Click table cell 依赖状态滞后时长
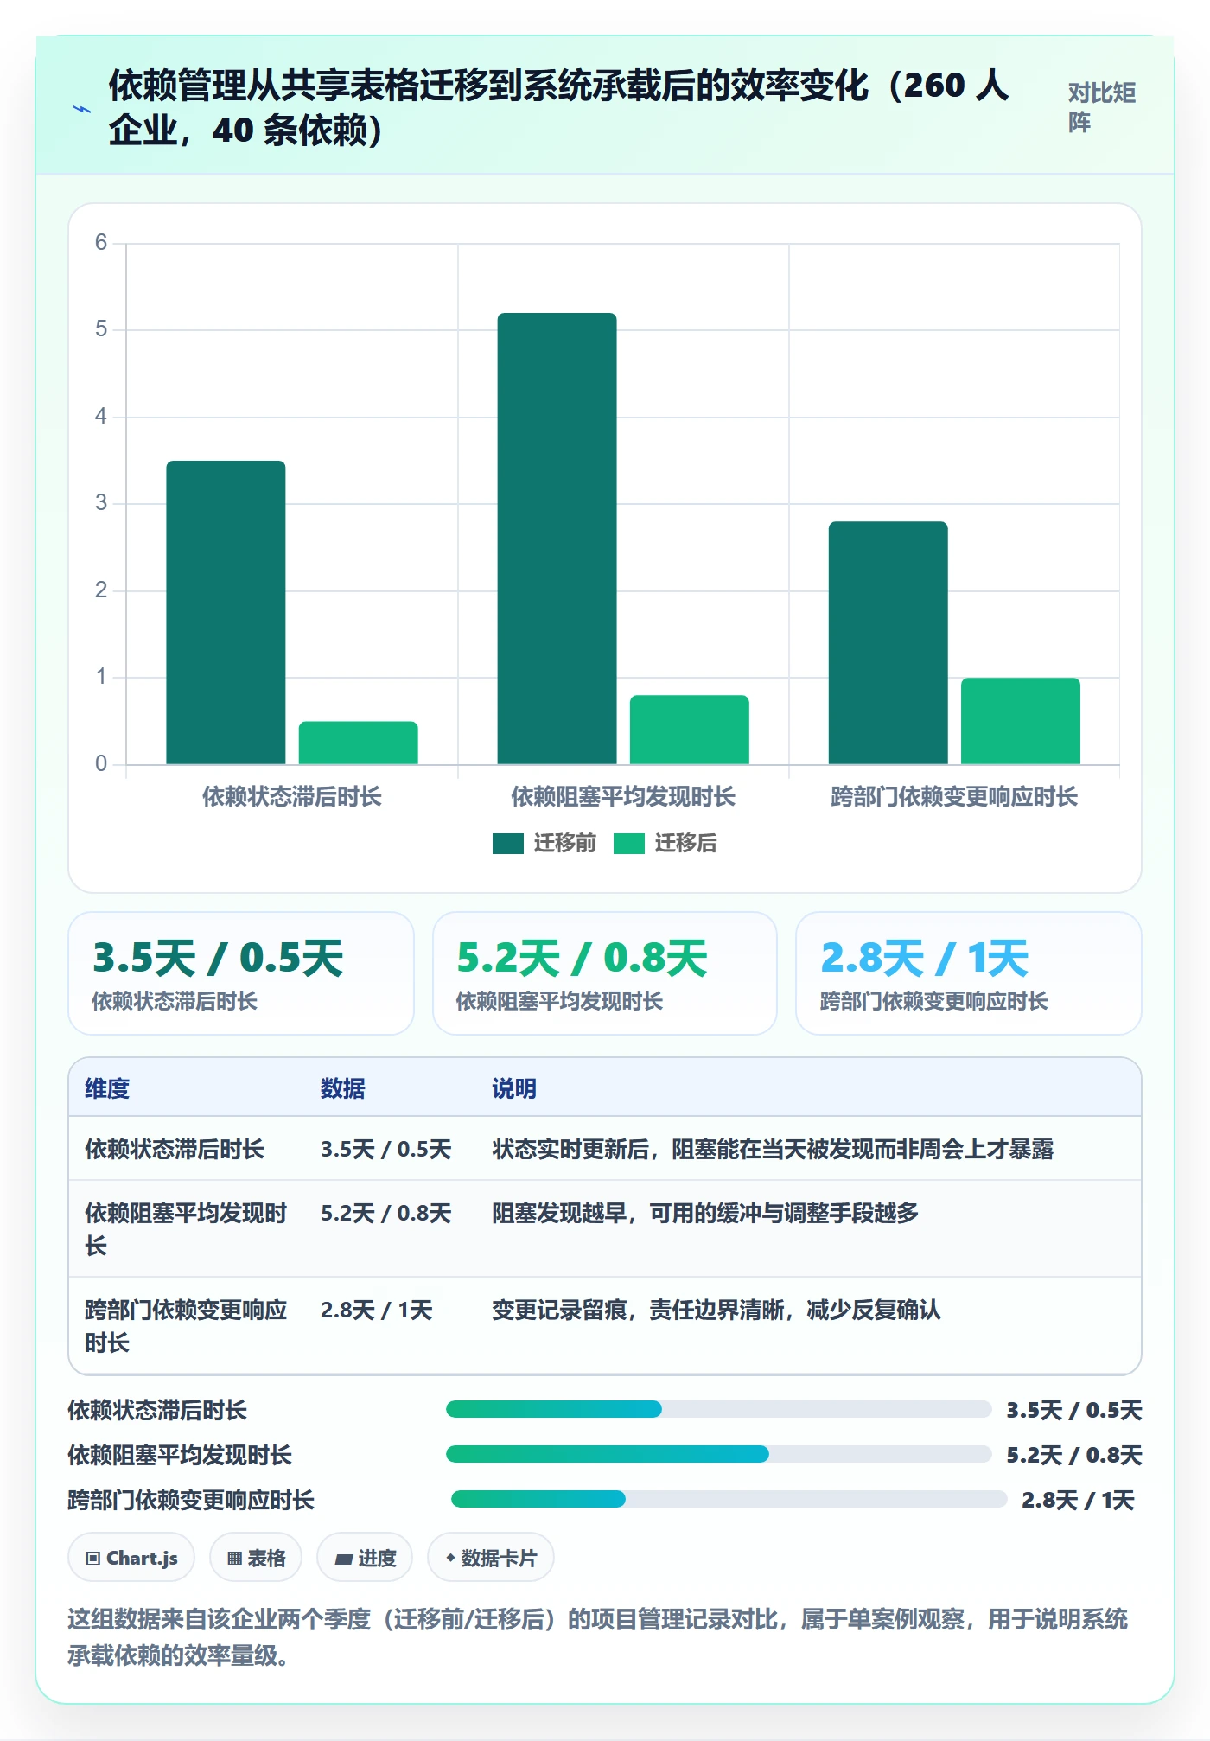The height and width of the screenshot is (1741, 1210). click(175, 1149)
